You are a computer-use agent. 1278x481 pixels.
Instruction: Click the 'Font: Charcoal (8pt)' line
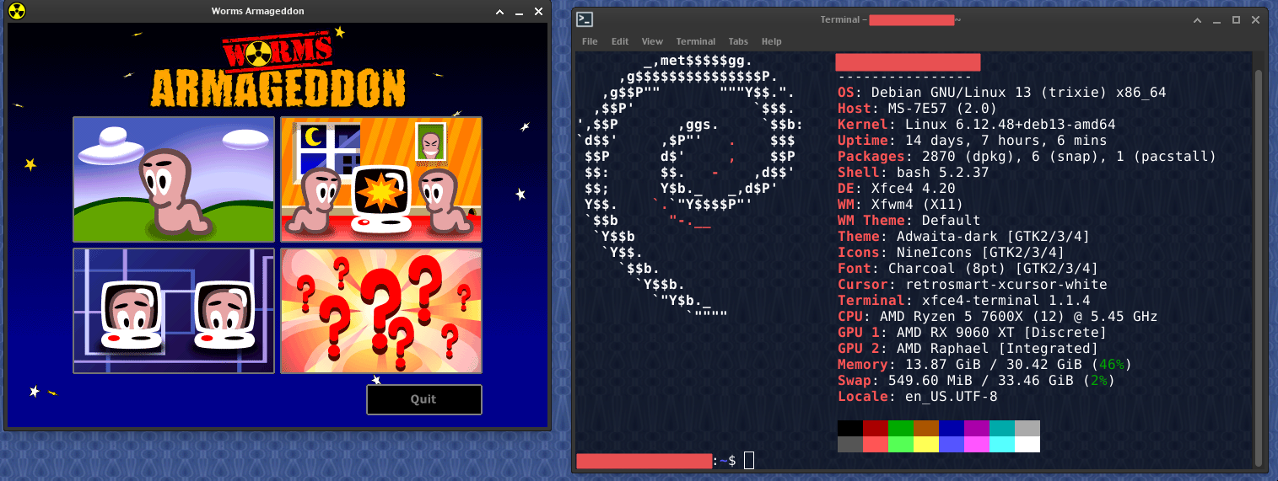tap(968, 269)
